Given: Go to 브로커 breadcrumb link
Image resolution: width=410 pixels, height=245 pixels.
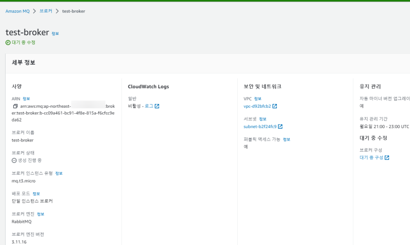Looking at the screenshot, I should tap(46, 11).
